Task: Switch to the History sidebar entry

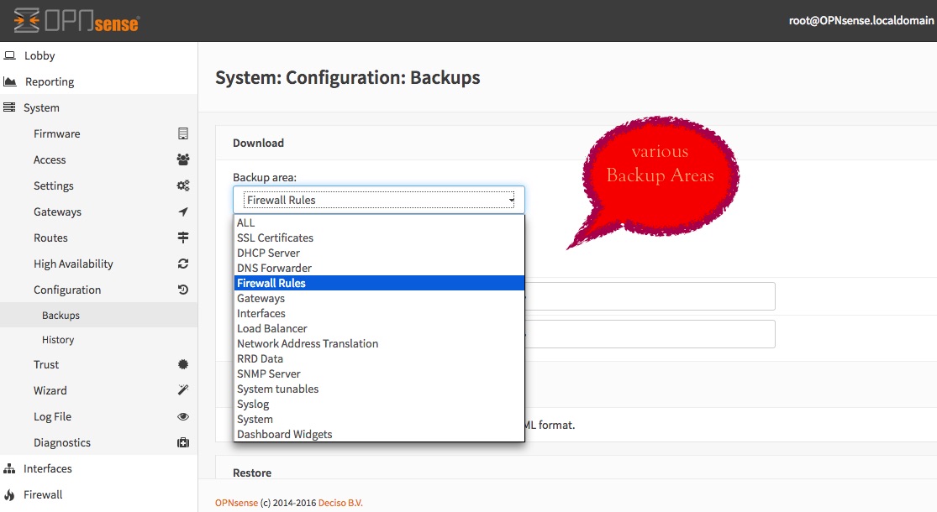Action: [57, 339]
